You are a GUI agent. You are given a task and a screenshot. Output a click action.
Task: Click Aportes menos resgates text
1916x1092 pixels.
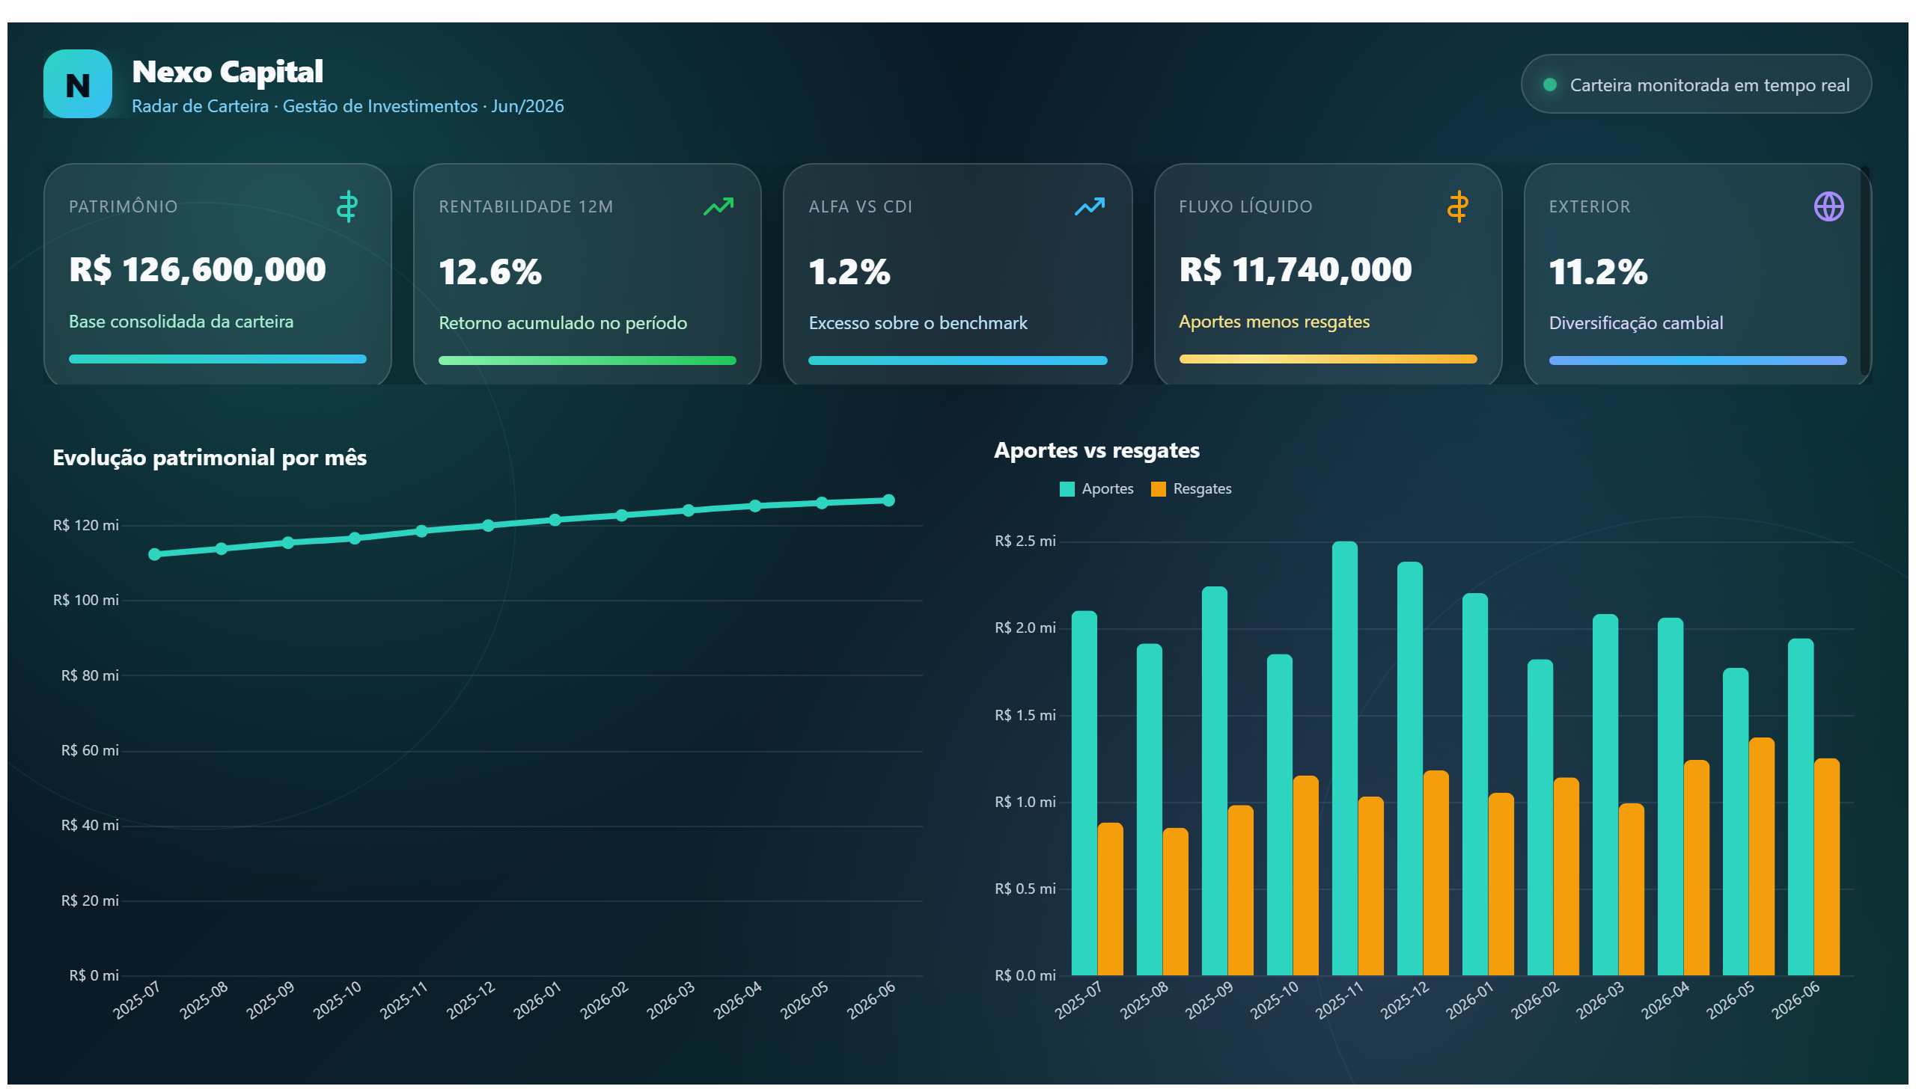[1274, 322]
